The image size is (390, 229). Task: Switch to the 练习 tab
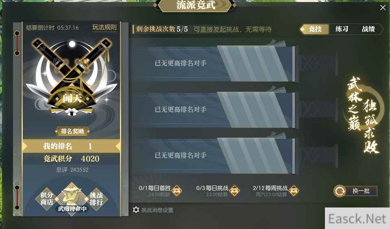(x=342, y=29)
